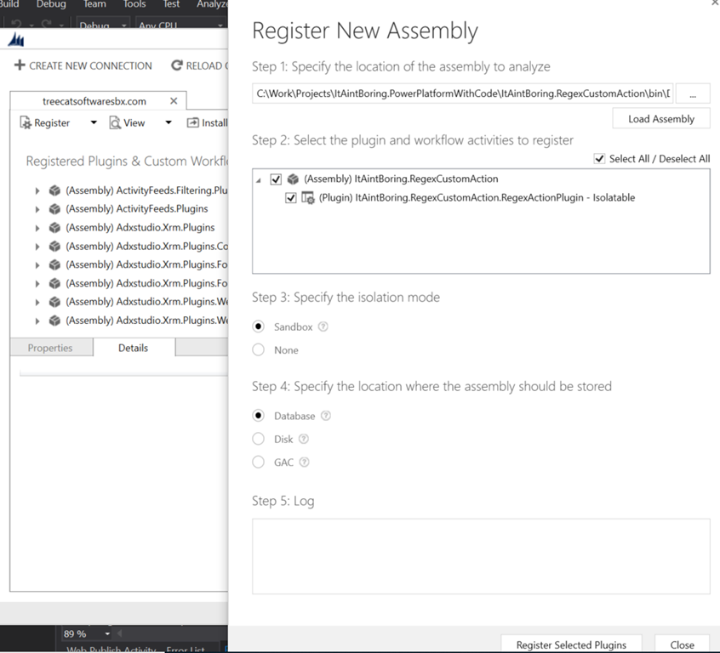This screenshot has width=720, height=653.
Task: Click Register Selected Plugins button
Action: pyautogui.click(x=571, y=644)
